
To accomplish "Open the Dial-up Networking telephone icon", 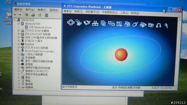I will pos(79,22).
